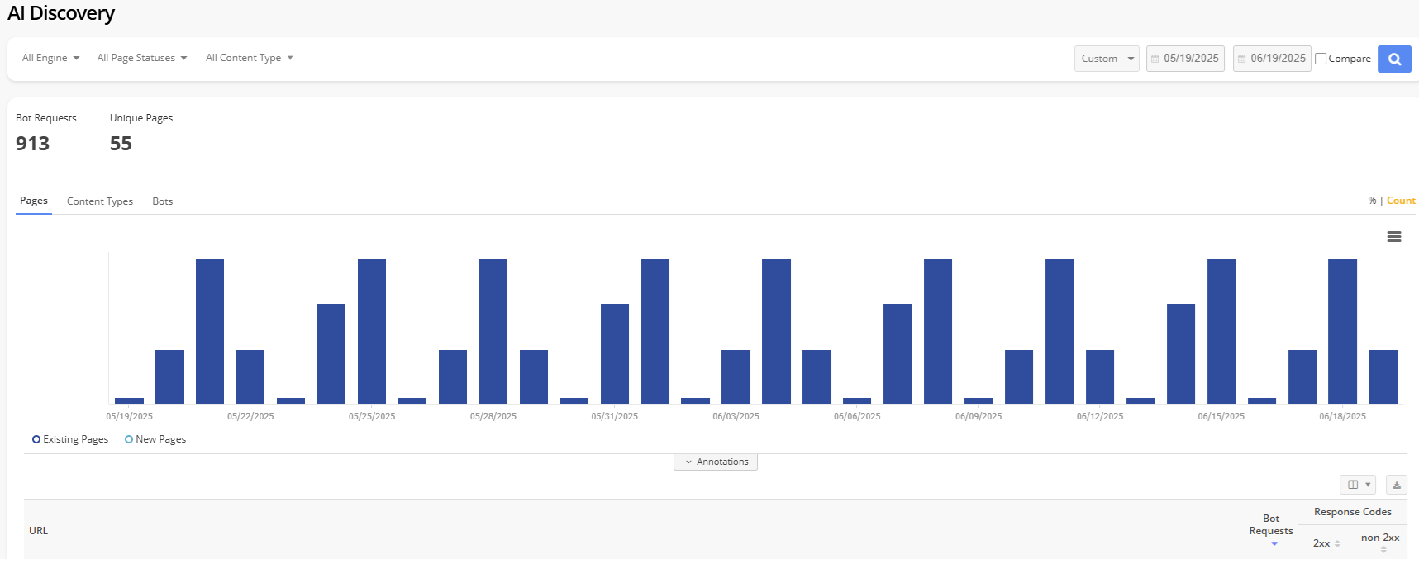
Task: Open the All Engine dropdown
Action: coord(50,58)
